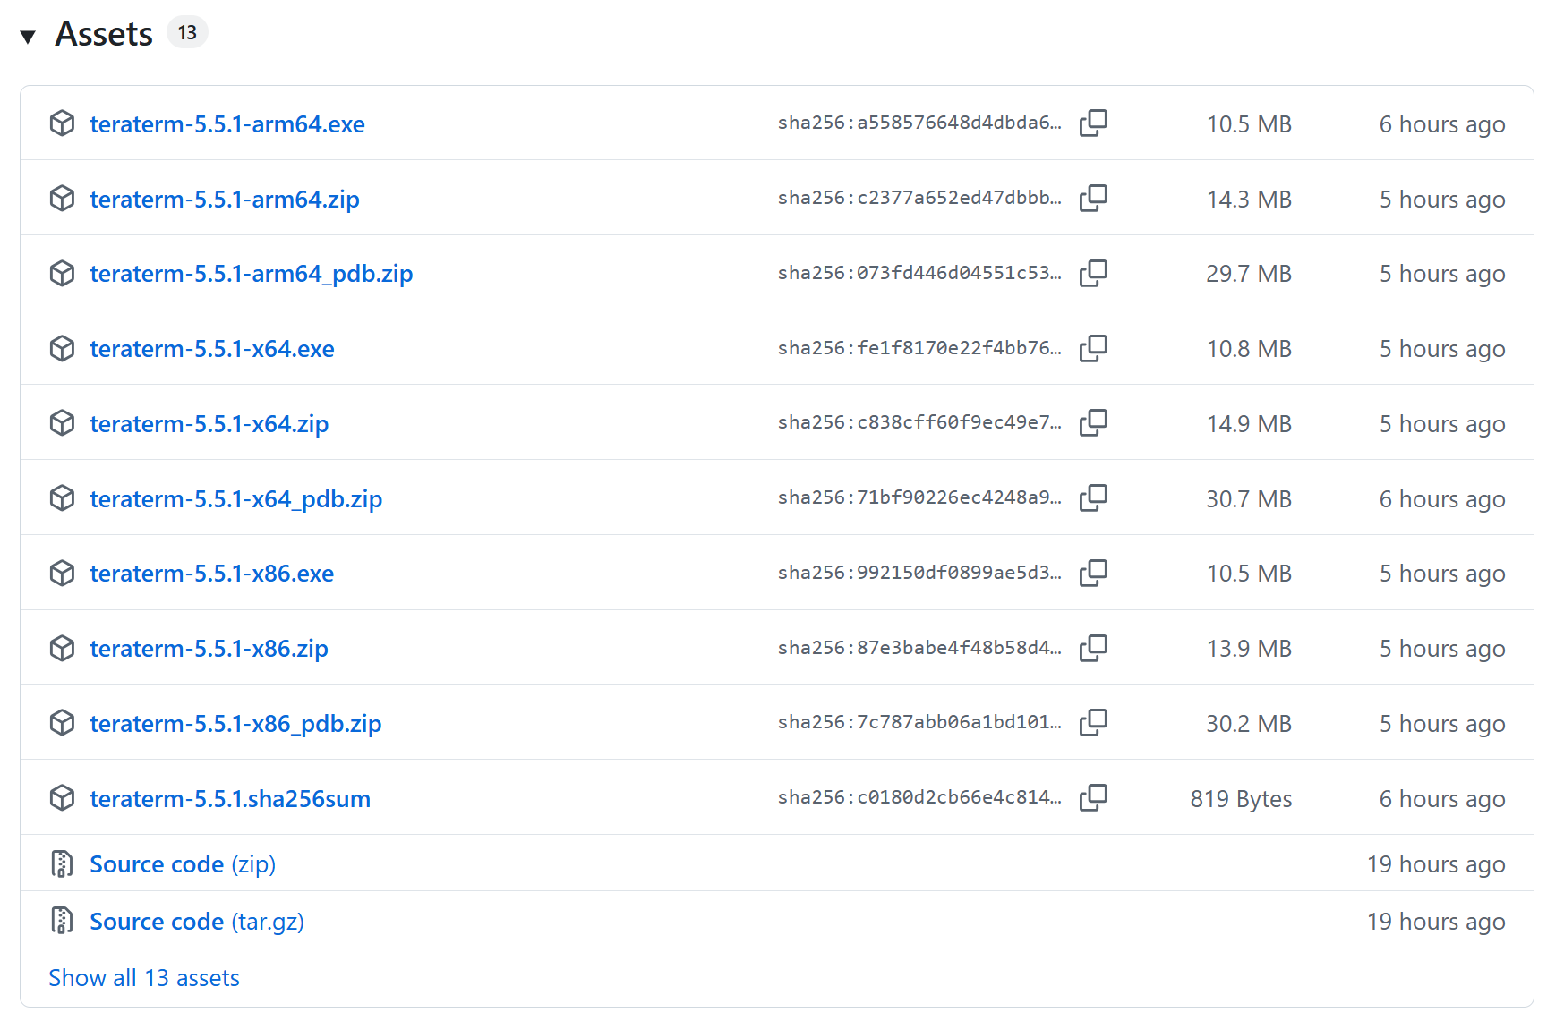Click package icon beside teraterm-5.5.1-x64.zip
Screen dimensions: 1547x1012
(x=62, y=423)
